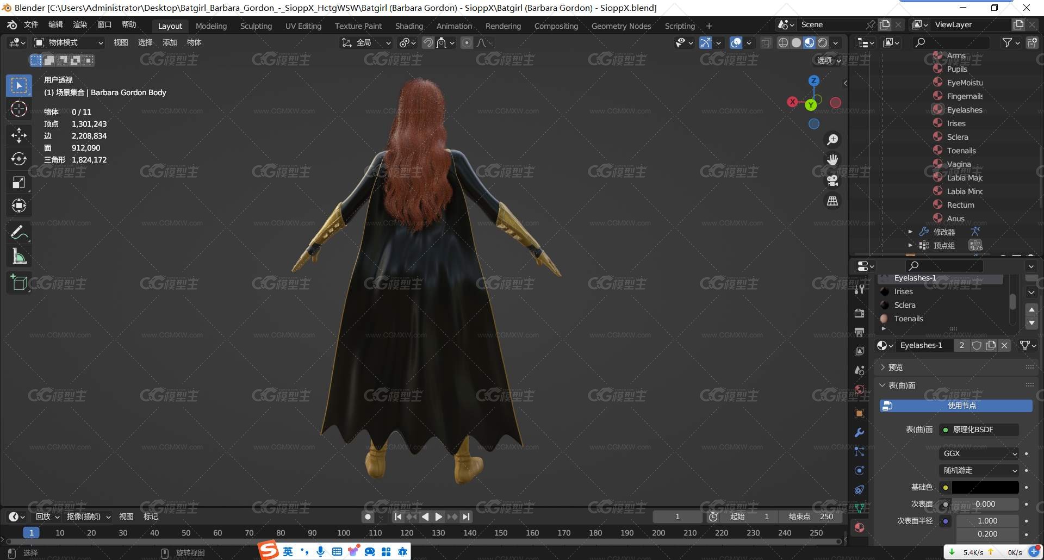1044x560 pixels.
Task: Open the Scene properties tab
Action: click(x=859, y=370)
